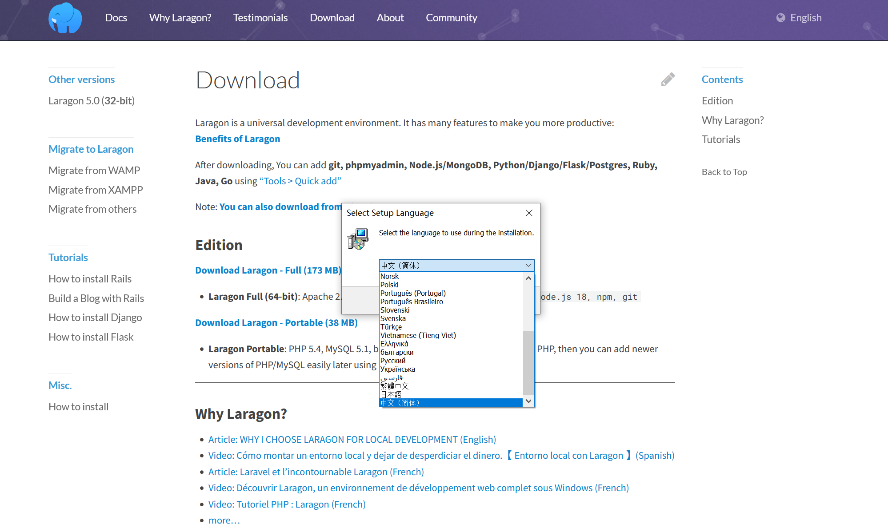Open Community in top navigation
Screen dimensions: 888x528
452,18
